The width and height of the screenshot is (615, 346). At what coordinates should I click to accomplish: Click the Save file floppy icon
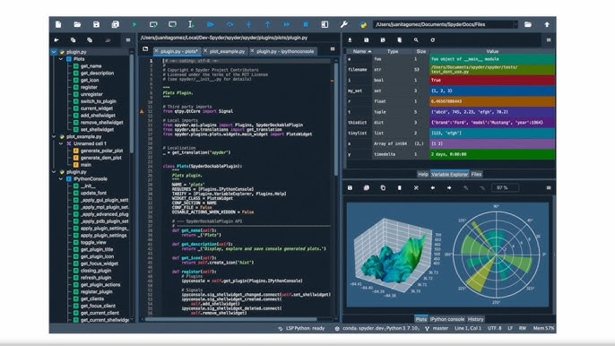pos(96,25)
